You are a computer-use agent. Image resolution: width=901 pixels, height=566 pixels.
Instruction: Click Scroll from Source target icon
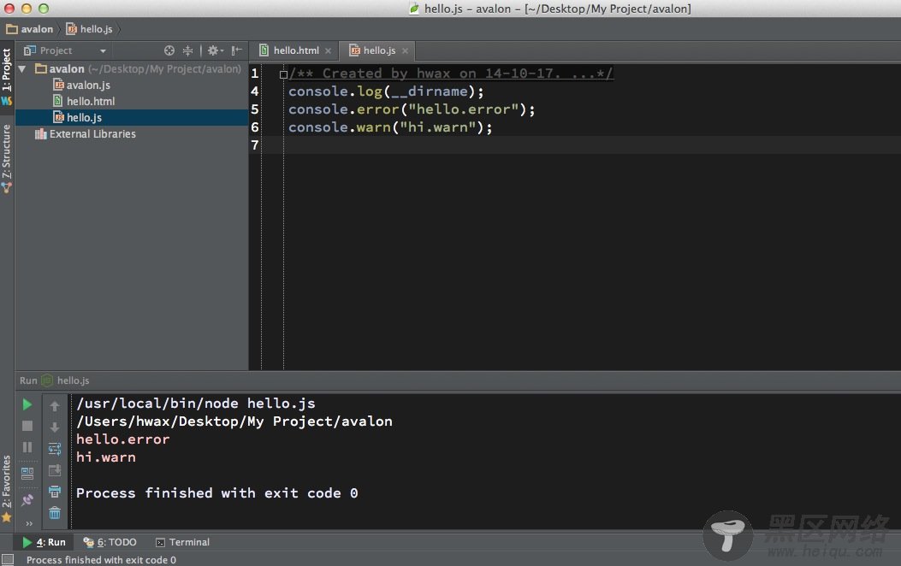[x=169, y=50]
